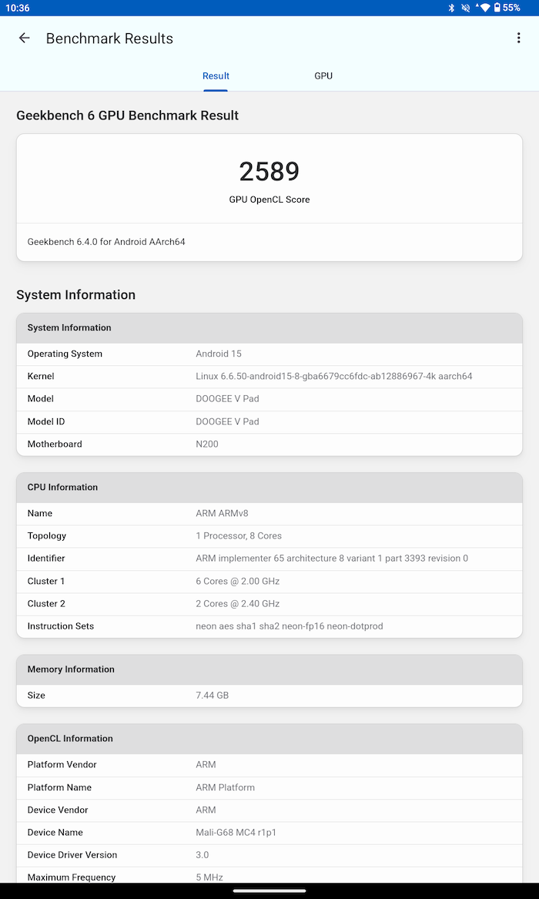Viewport: 539px width, 899px height.
Task: Tap the Device Driver Version label
Action: tap(72, 855)
